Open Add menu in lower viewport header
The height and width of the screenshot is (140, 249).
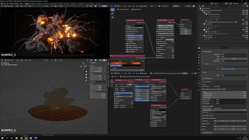(26, 60)
